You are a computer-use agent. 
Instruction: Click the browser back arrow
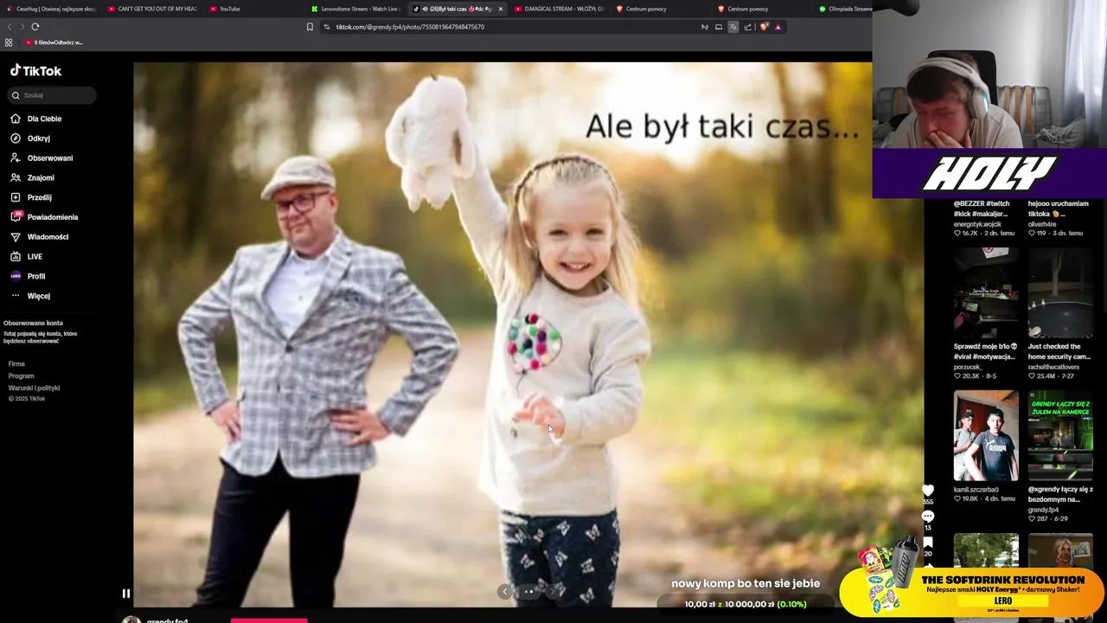[10, 27]
